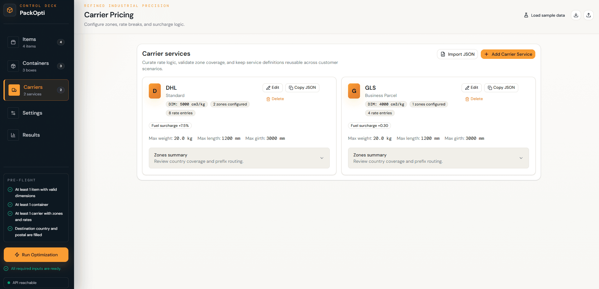Viewport: 599px width, 289px height.
Task: Click 'At least 1 item with valid dimensions'
Action: coord(36,193)
